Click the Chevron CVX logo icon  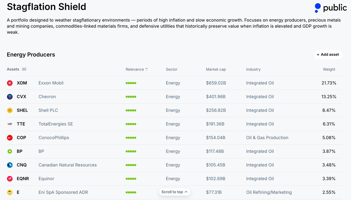pos(10,97)
